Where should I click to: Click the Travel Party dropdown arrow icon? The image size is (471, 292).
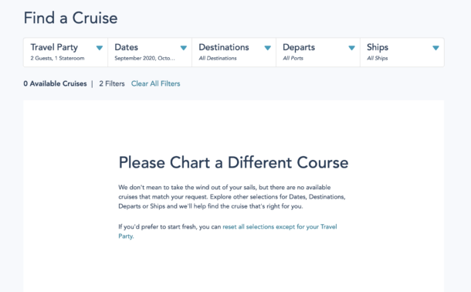coord(100,48)
